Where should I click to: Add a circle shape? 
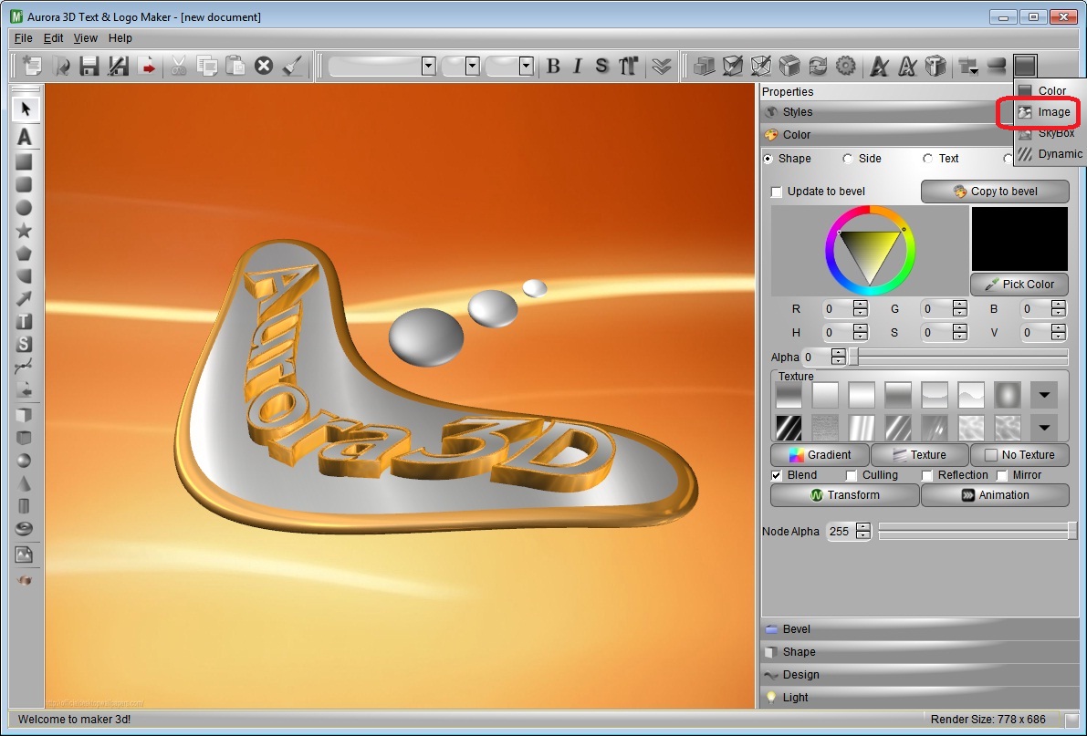click(x=25, y=207)
